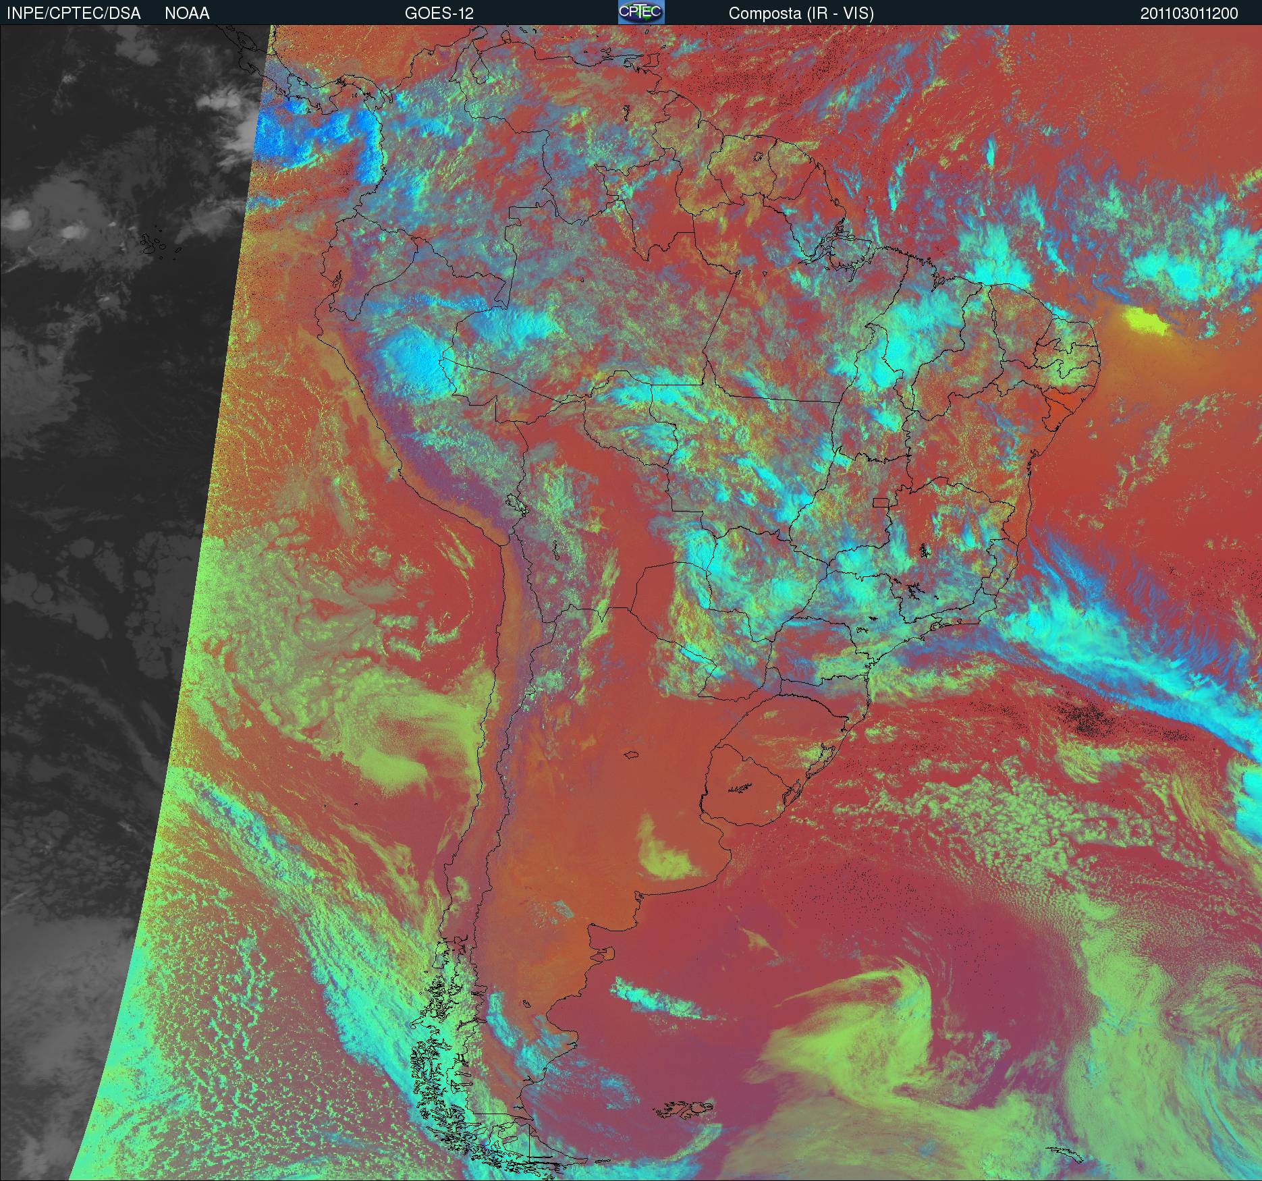Select the INPE/CPTEC/DSA header text
Viewport: 1262px width, 1181px height.
point(74,13)
